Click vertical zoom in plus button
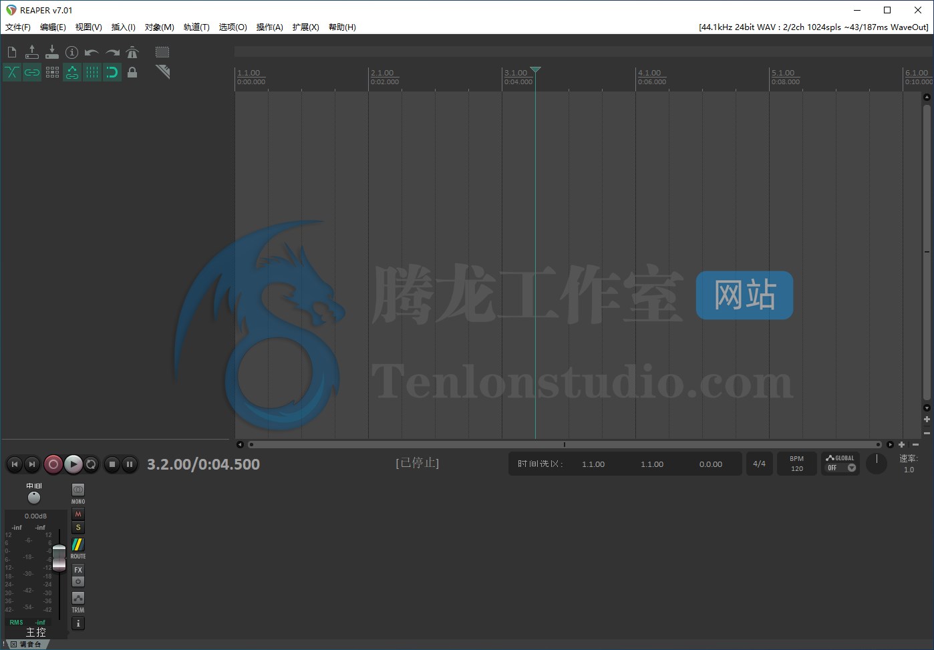Screen dimensions: 934x650 [927, 420]
